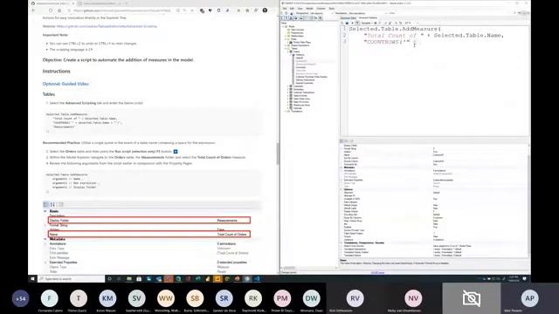Select participant KM avatar

pos(107,298)
